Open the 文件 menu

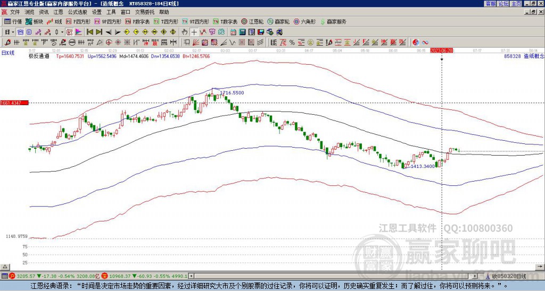(15, 12)
